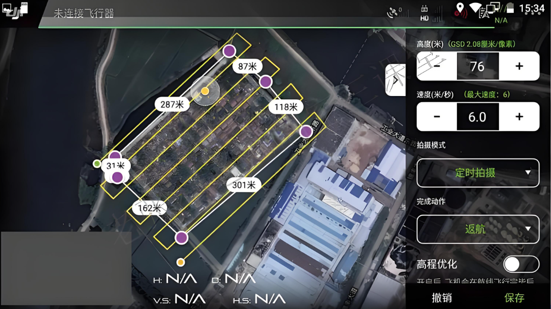Open the 定时拍摄 shooting mode dropdown
The image size is (551, 309).
478,173
